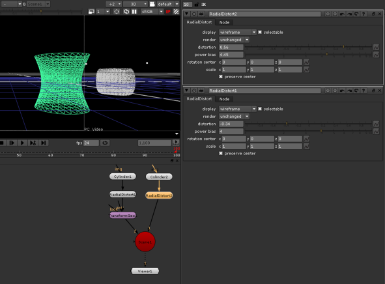Switch to Node tab in RadialDistort1
Image resolution: width=385 pixels, height=284 pixels.
pyautogui.click(x=224, y=99)
